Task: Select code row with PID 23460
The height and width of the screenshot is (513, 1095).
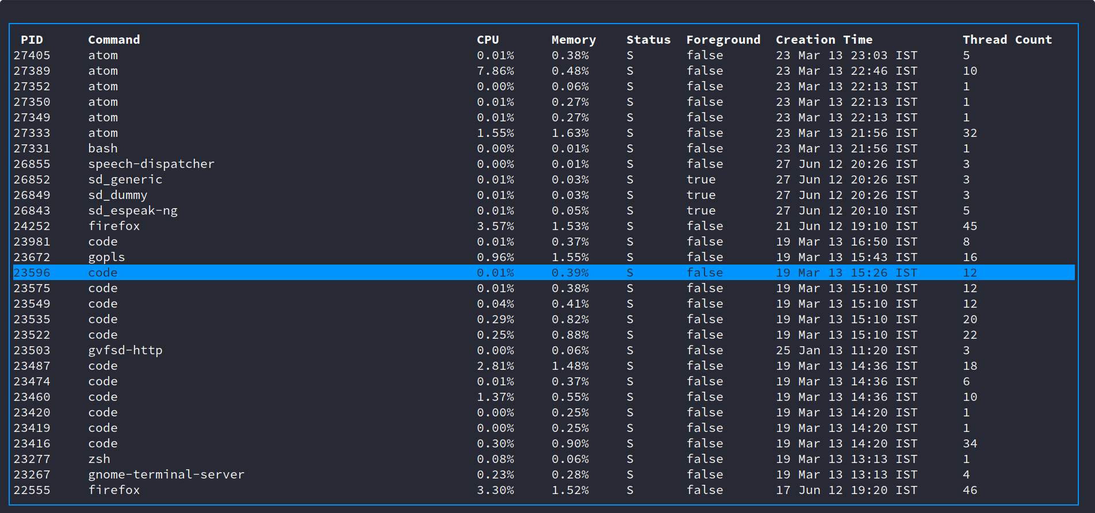Action: point(544,397)
